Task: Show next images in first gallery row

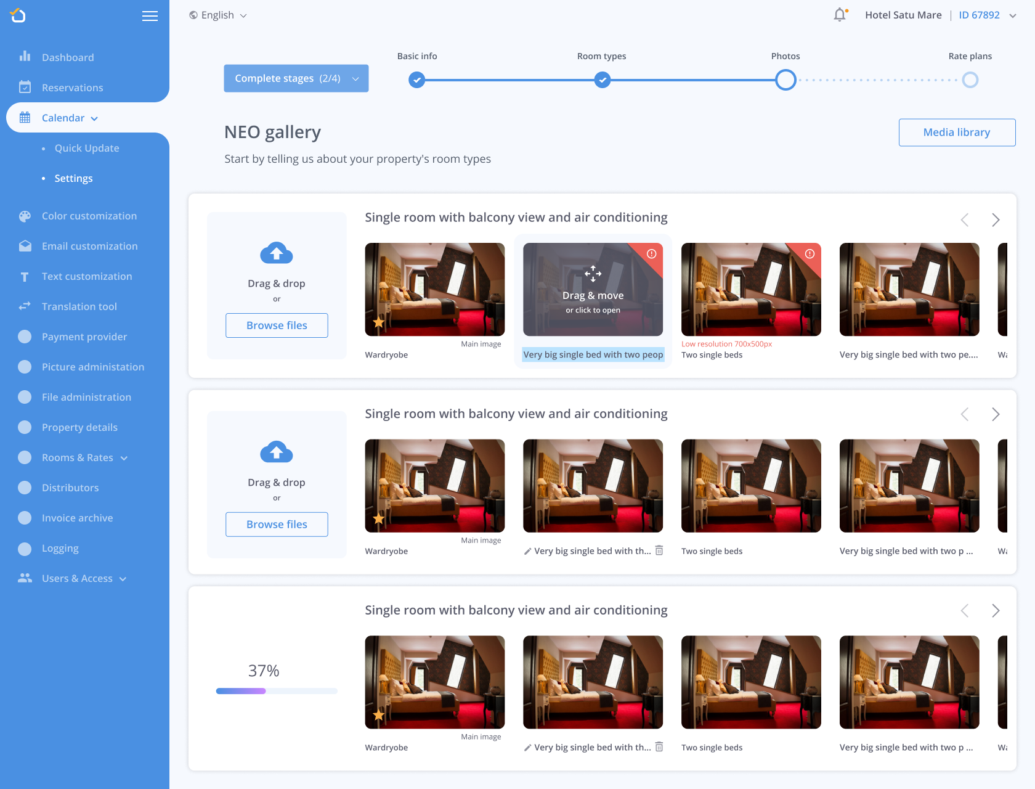Action: [x=995, y=220]
